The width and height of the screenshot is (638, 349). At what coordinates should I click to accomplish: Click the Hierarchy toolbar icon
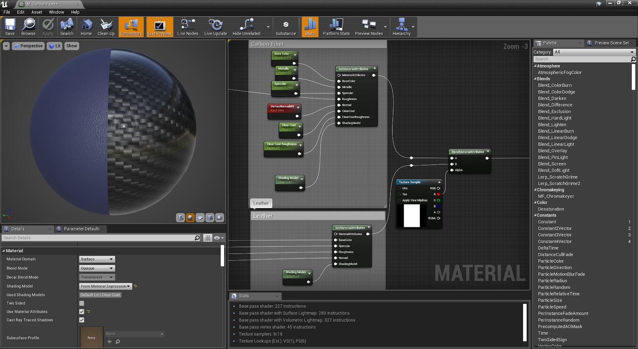coord(401,27)
